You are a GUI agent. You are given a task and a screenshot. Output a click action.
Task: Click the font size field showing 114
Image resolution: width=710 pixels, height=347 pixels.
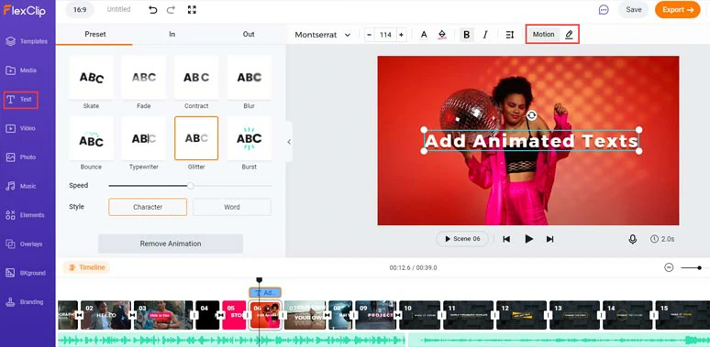click(385, 35)
